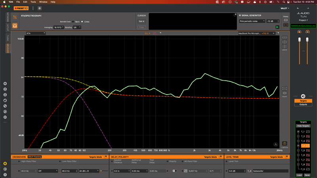The image size is (317, 178).
Task: Uncheck the T_4 target checkbox
Action: pos(298,146)
